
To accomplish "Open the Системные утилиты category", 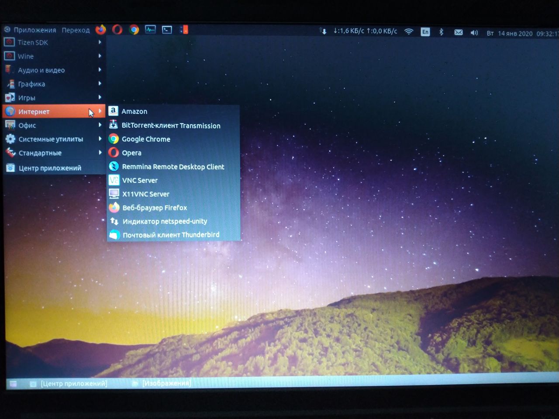I will click(54, 139).
